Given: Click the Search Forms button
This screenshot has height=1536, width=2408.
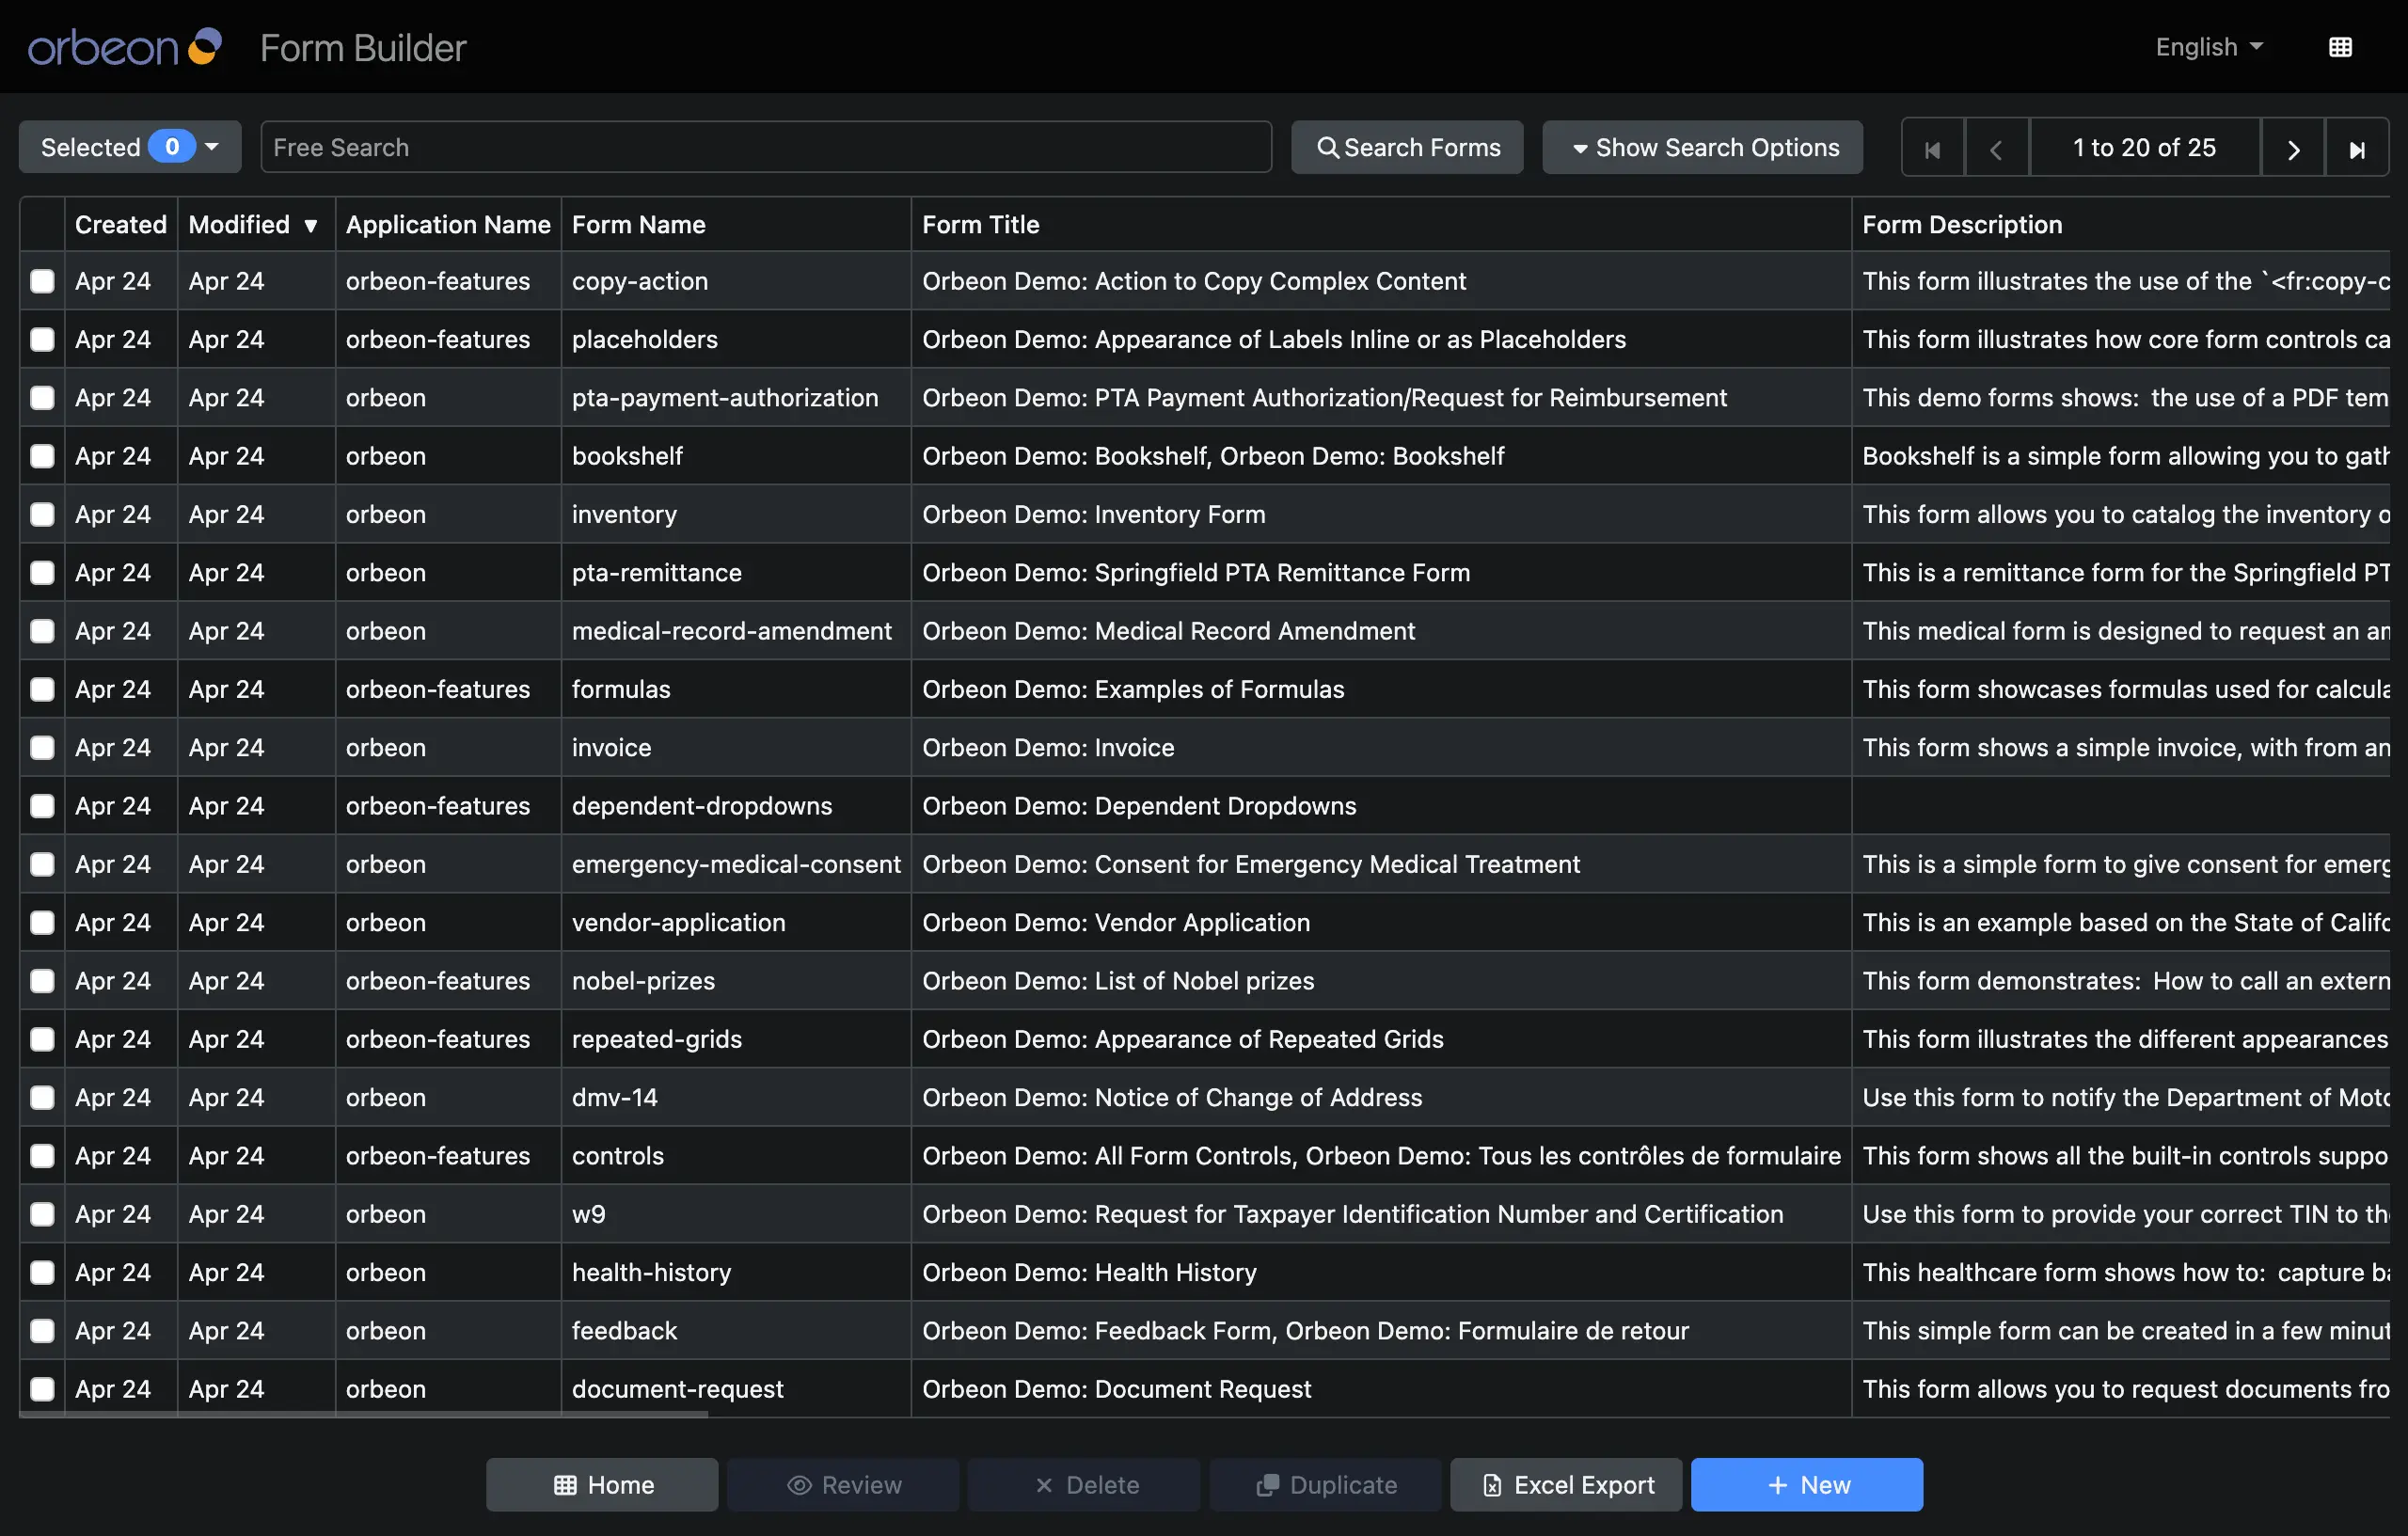Looking at the screenshot, I should tap(1407, 147).
